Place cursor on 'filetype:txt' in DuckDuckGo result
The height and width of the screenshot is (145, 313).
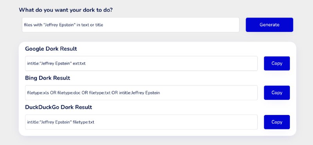click(x=83, y=122)
